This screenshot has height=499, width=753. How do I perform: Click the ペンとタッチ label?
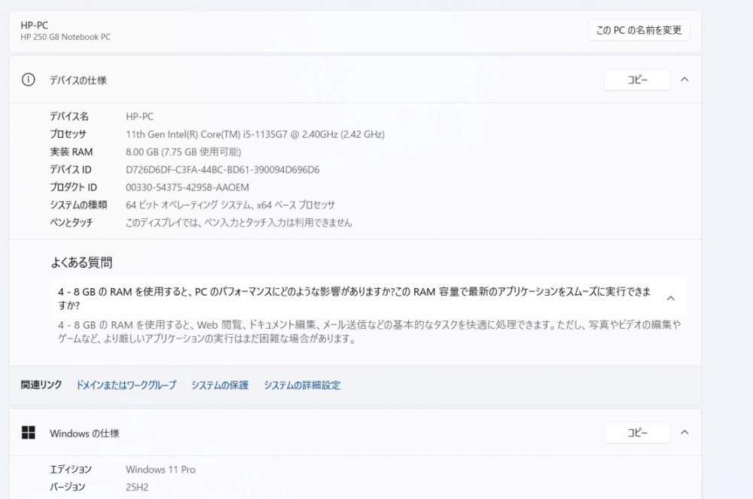point(72,223)
